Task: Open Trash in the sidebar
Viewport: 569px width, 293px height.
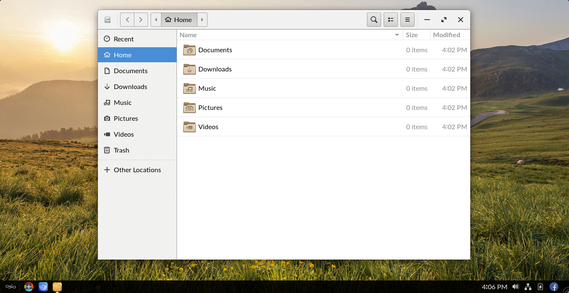Action: (137, 150)
